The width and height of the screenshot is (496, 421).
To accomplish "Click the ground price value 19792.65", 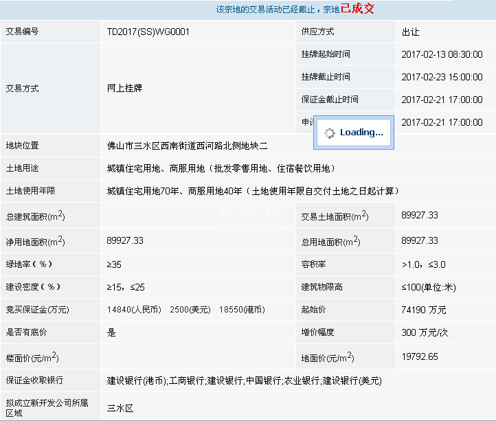I will [x=420, y=356].
